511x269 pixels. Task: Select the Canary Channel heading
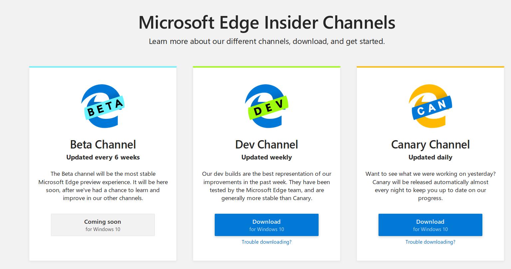coord(430,144)
